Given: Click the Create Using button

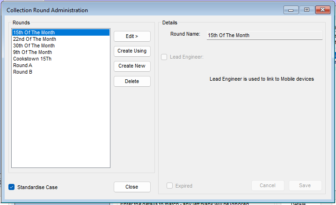Looking at the screenshot, I should point(132,51).
